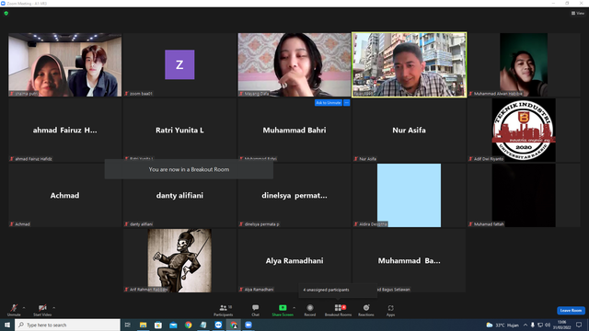This screenshot has height=331, width=589.
Task: Expand share screen options arrow
Action: coord(294,308)
